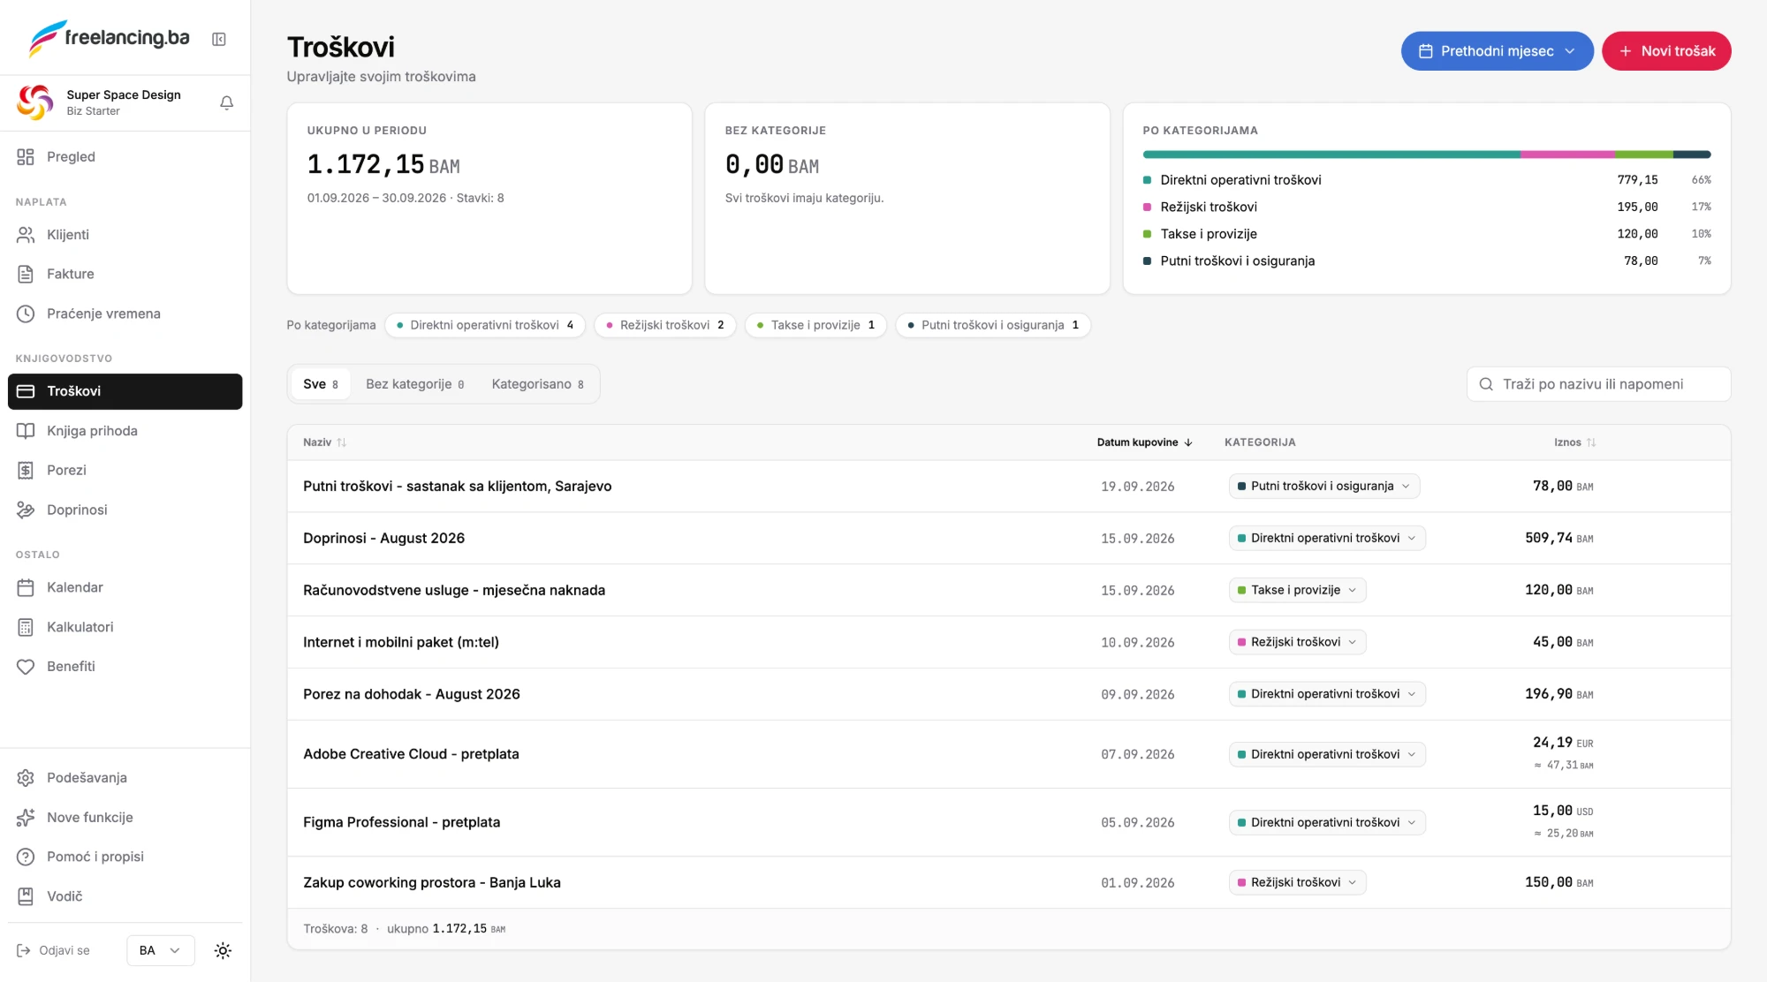This screenshot has width=1767, height=982.
Task: Toggle light/dark theme sun icon
Action: pyautogui.click(x=223, y=950)
